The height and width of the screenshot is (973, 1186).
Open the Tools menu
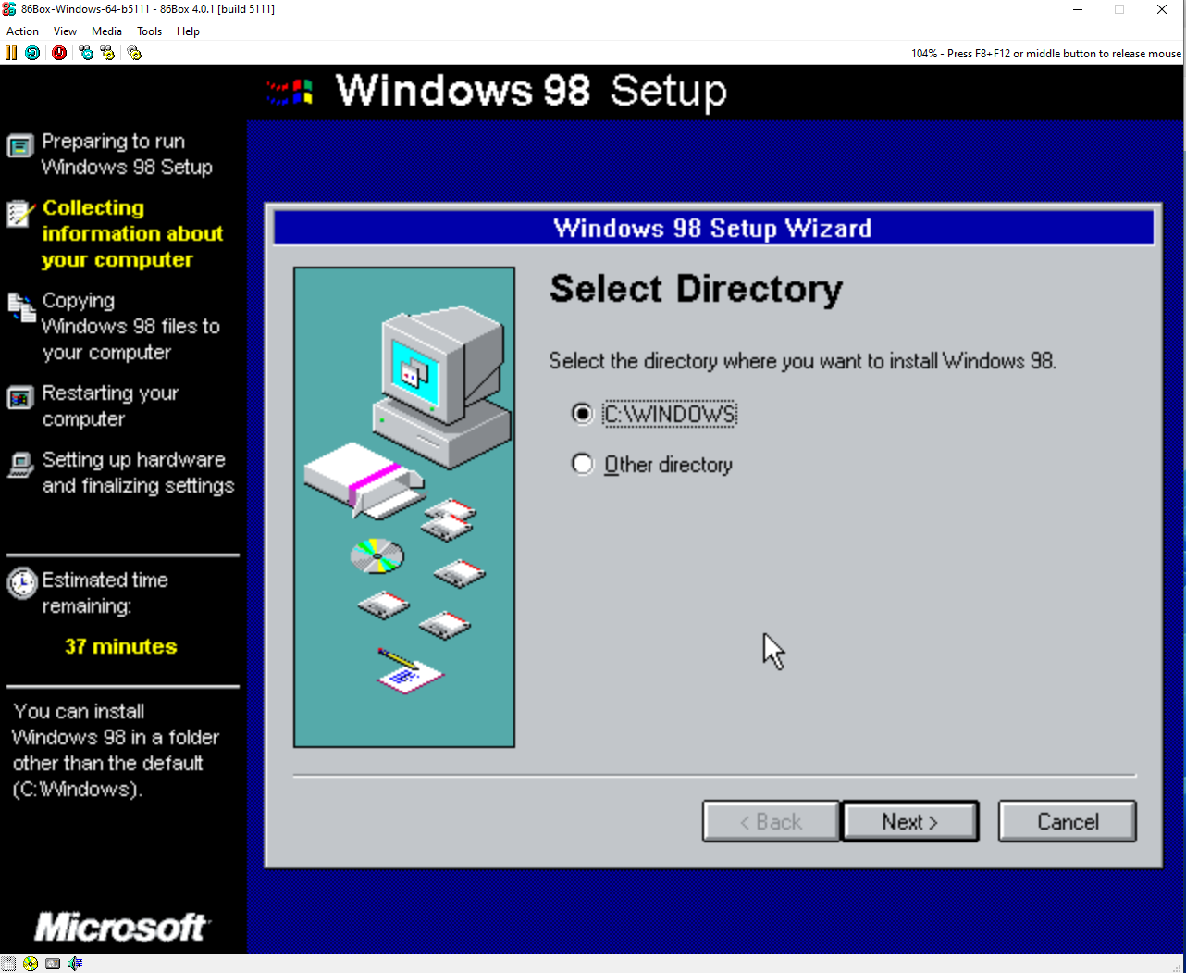tap(149, 31)
